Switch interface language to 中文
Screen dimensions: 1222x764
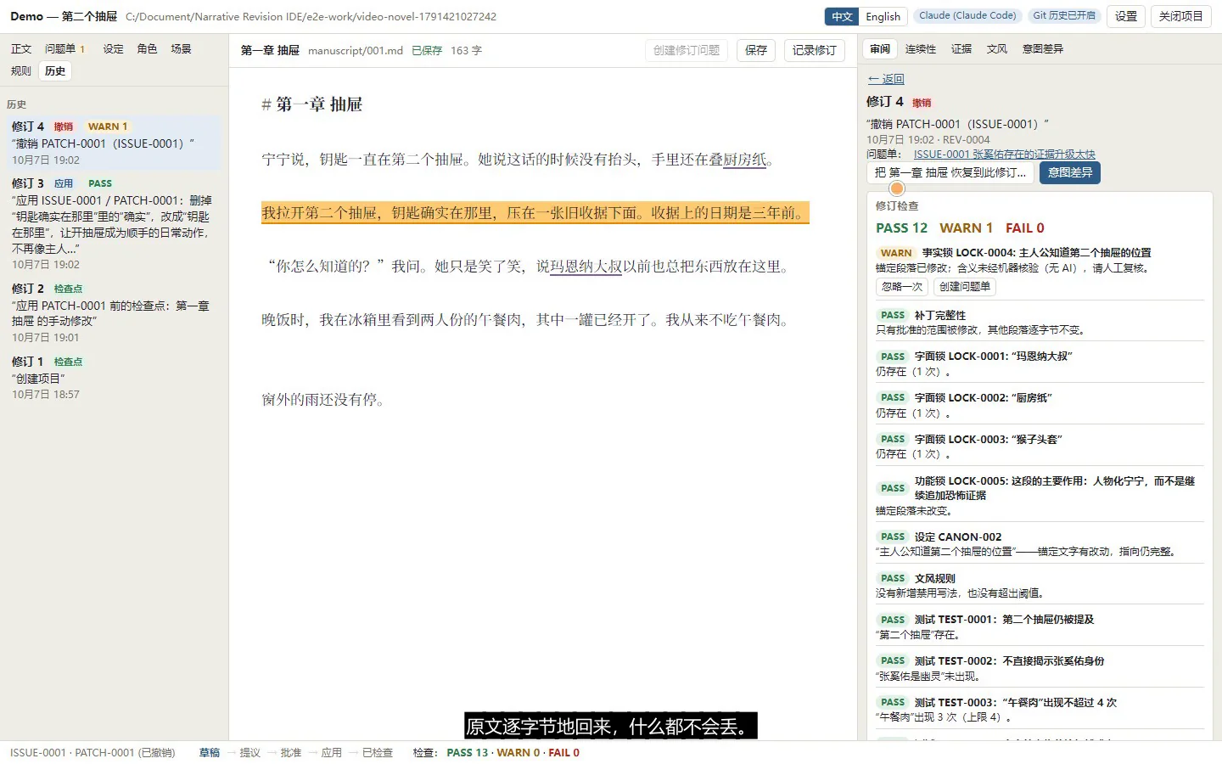[841, 16]
